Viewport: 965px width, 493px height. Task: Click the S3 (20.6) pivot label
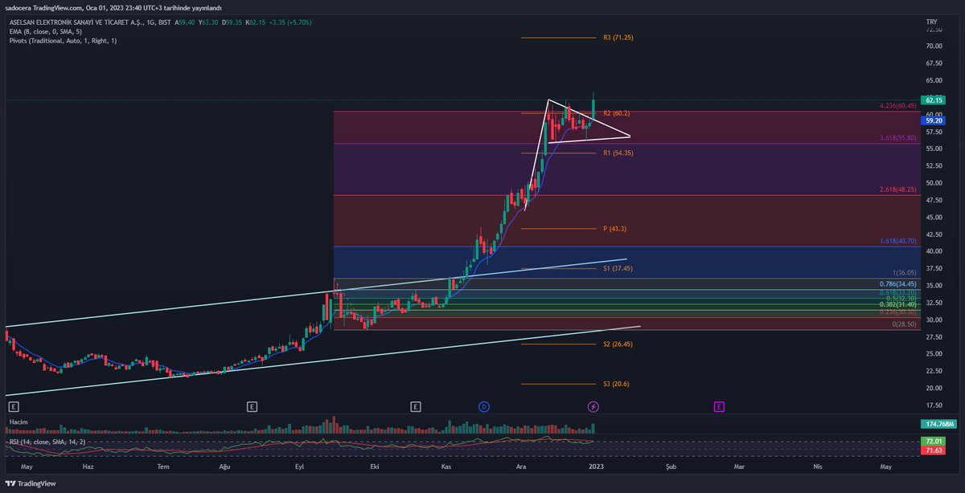[616, 384]
